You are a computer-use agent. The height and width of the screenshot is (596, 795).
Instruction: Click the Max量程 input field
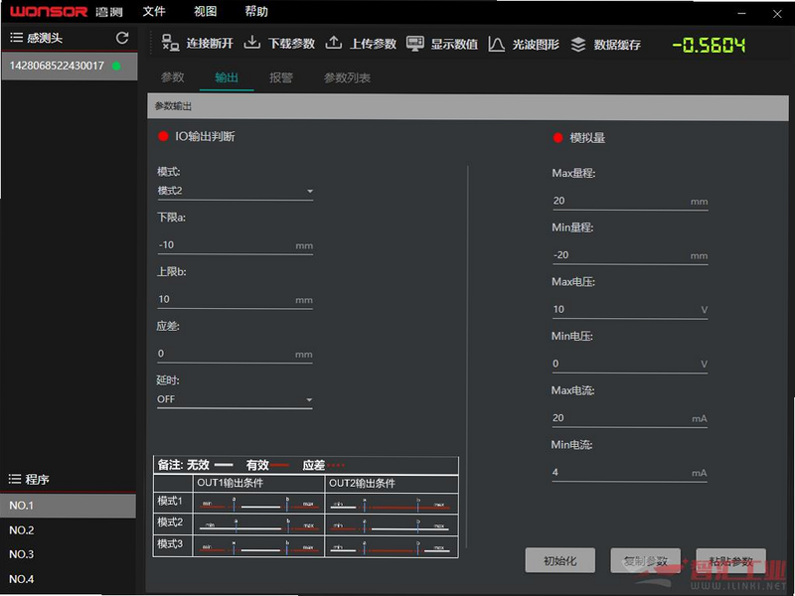pos(630,201)
